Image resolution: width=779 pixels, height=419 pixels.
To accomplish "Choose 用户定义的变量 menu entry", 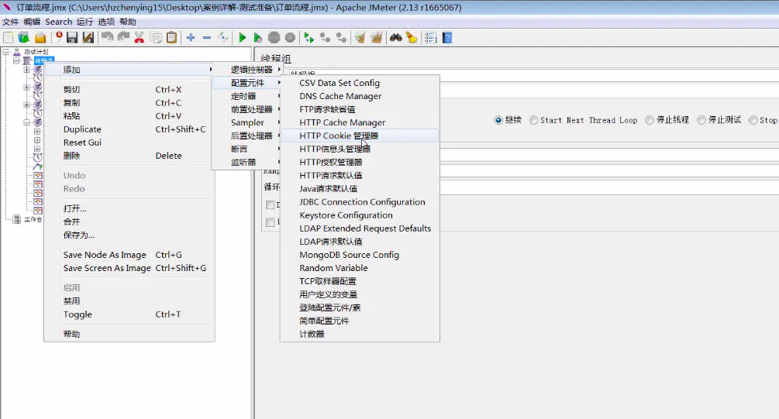I will 360,294.
